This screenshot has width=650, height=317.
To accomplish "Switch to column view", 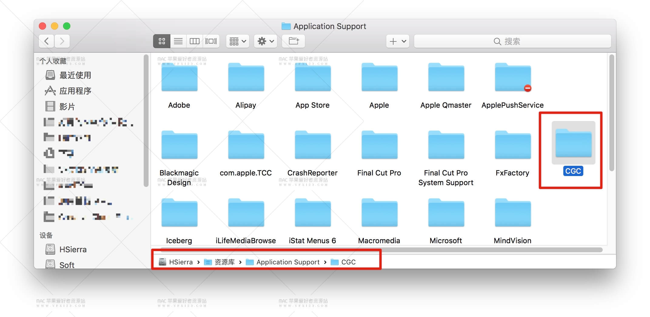I will [195, 41].
